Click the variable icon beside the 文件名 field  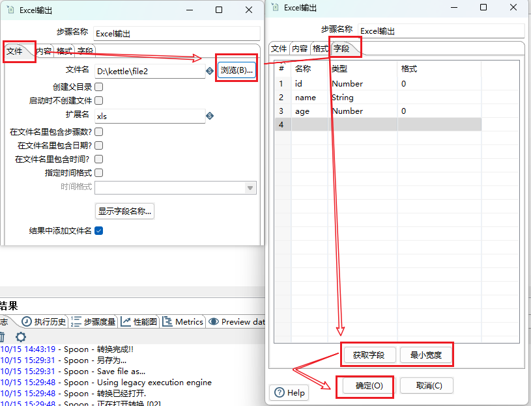210,71
